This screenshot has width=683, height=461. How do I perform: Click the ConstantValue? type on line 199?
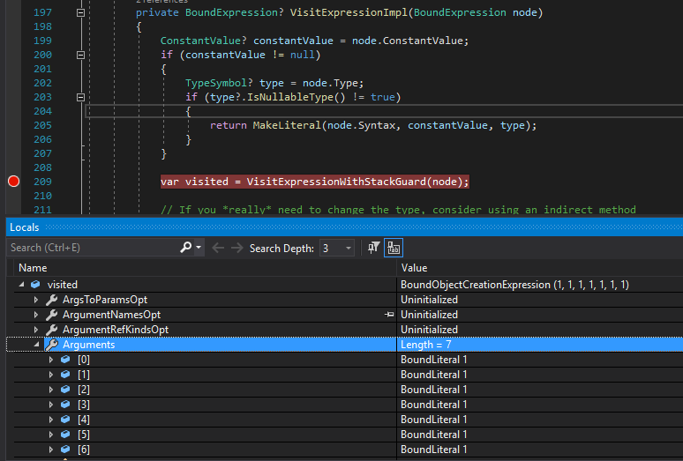pos(204,41)
